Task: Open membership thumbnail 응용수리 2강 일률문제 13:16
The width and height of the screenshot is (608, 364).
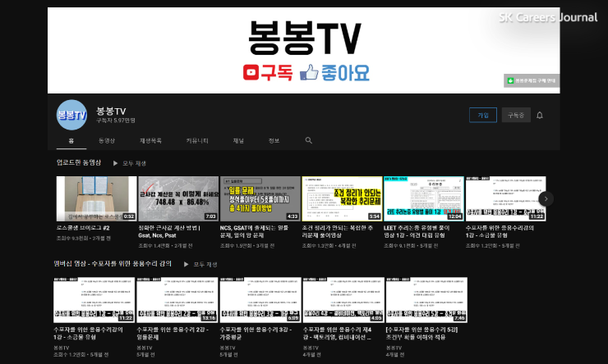Action: tap(177, 300)
